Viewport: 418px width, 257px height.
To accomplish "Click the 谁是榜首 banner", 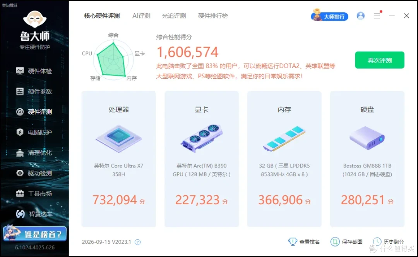I will coord(35,233).
